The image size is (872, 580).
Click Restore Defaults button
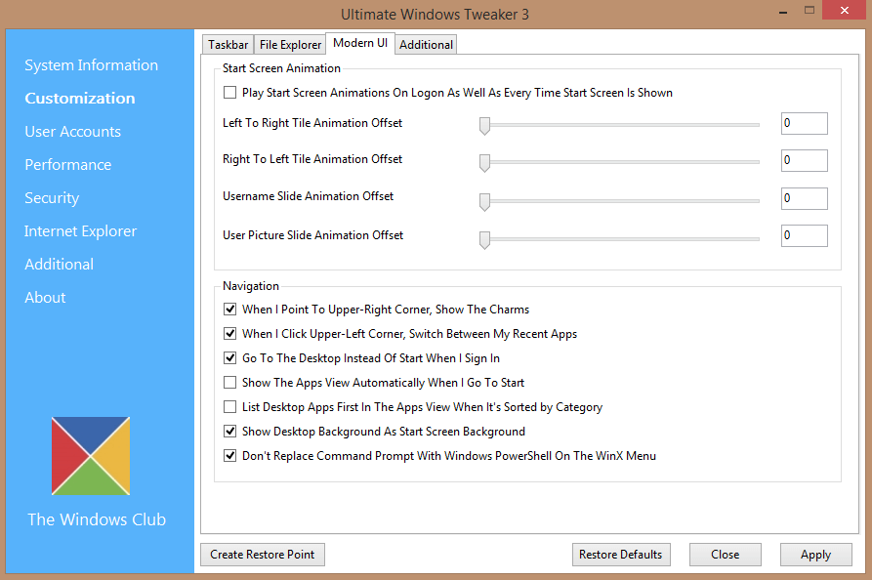click(621, 555)
